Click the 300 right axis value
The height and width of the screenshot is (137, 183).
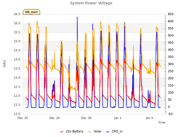[x=171, y=64]
